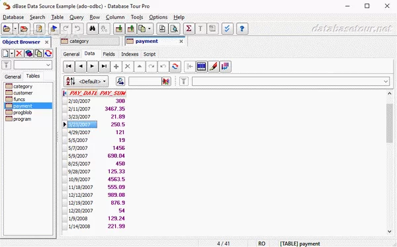Click the Sigma sum calculation icon

pos(189,28)
